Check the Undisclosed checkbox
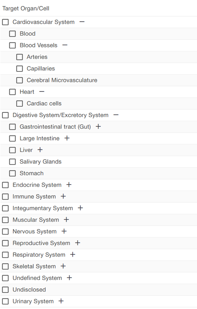197x309 pixels. coord(5,290)
